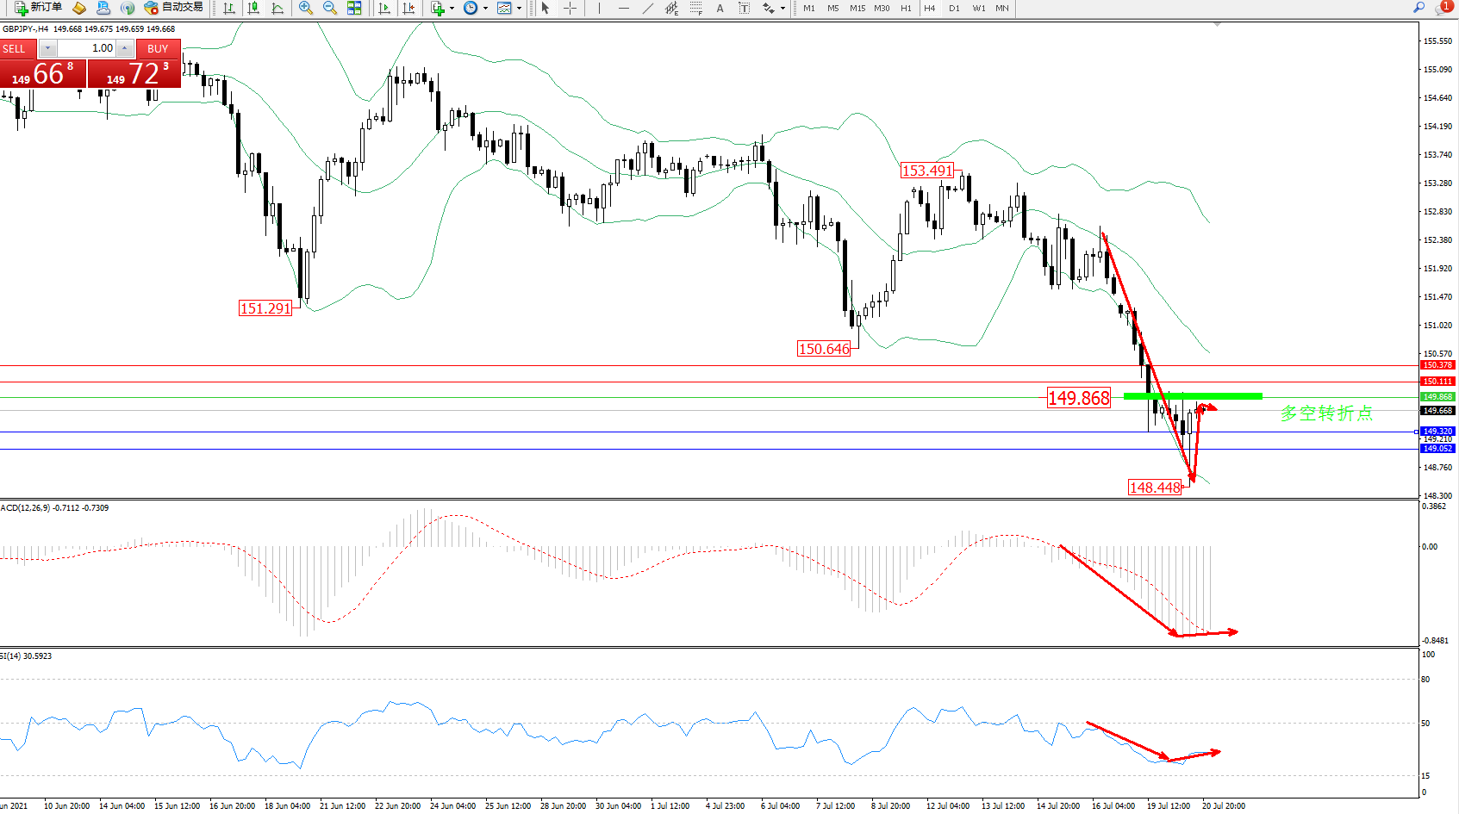
Task: Click the lot volume input field
Action: click(x=87, y=48)
